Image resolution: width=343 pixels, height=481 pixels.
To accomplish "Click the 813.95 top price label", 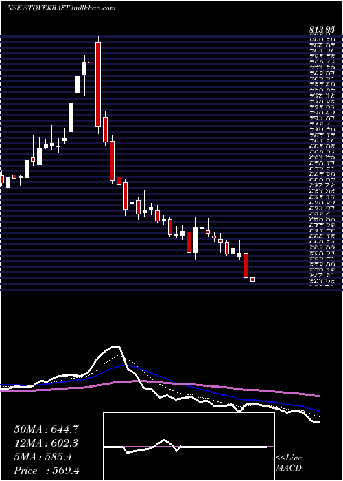I will [x=321, y=30].
